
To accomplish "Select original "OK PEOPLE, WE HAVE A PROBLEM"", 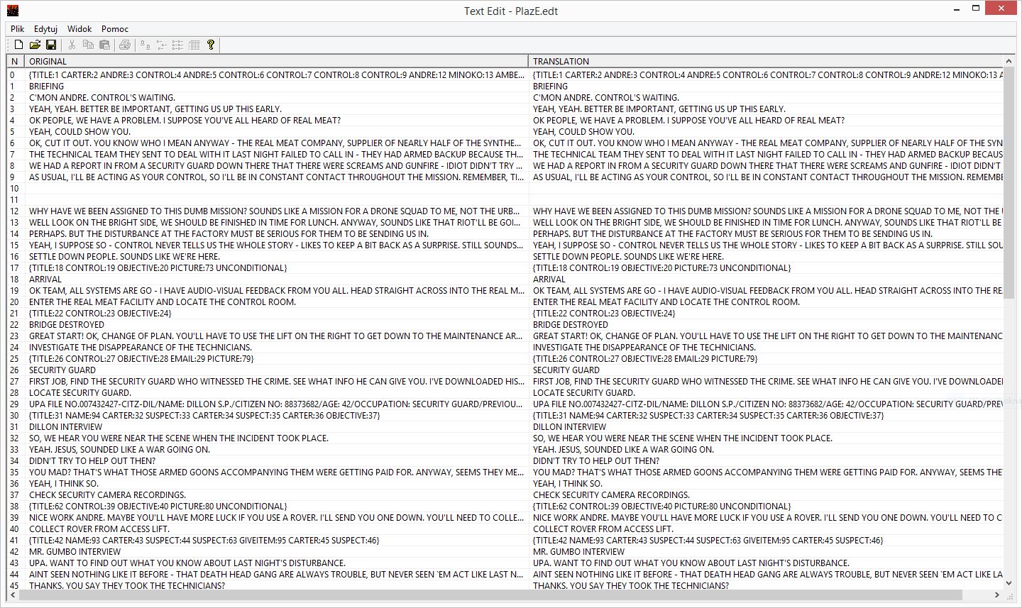I will [185, 121].
